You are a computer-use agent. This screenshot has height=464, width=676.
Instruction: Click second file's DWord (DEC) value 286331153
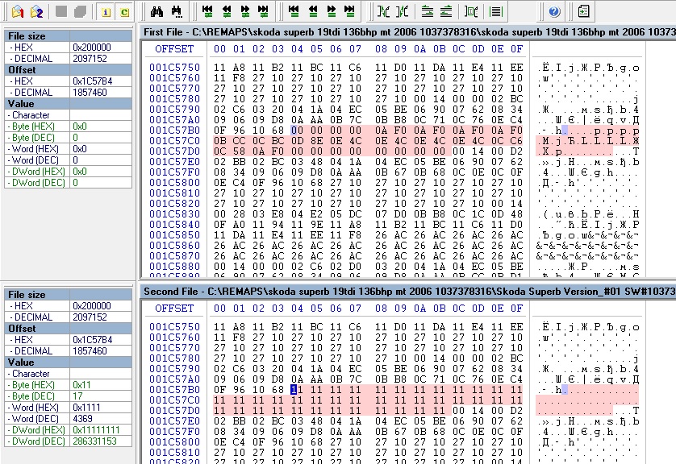pyautogui.click(x=101, y=441)
